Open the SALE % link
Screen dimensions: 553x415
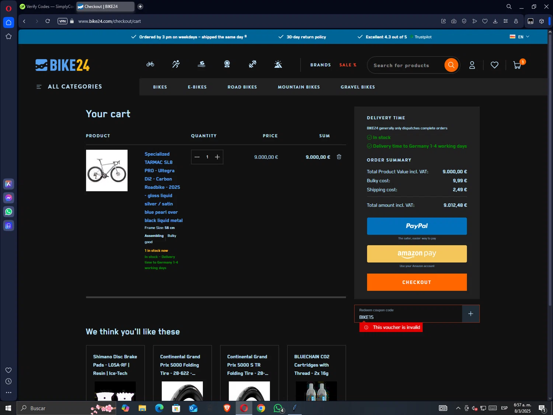(x=348, y=65)
